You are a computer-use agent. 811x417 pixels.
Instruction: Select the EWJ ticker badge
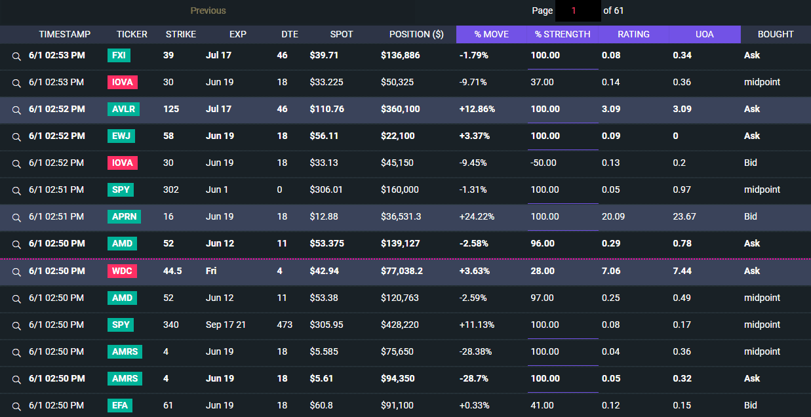click(x=120, y=136)
